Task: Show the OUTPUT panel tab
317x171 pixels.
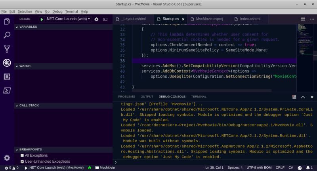Action: [x=147, y=97]
